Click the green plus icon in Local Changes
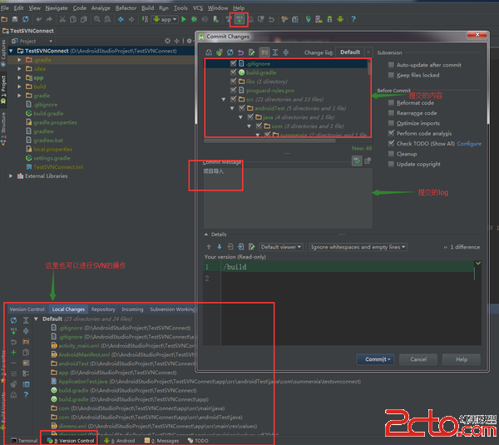 click(x=13, y=352)
